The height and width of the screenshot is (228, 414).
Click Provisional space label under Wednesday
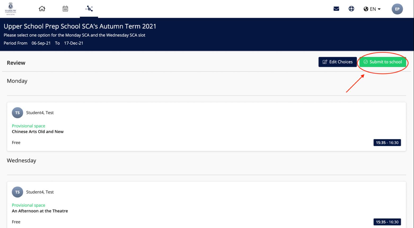pos(28,205)
